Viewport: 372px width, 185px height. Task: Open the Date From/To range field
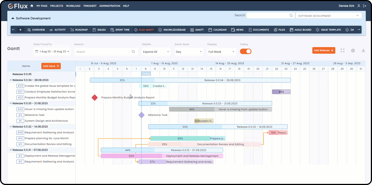(x=51, y=51)
